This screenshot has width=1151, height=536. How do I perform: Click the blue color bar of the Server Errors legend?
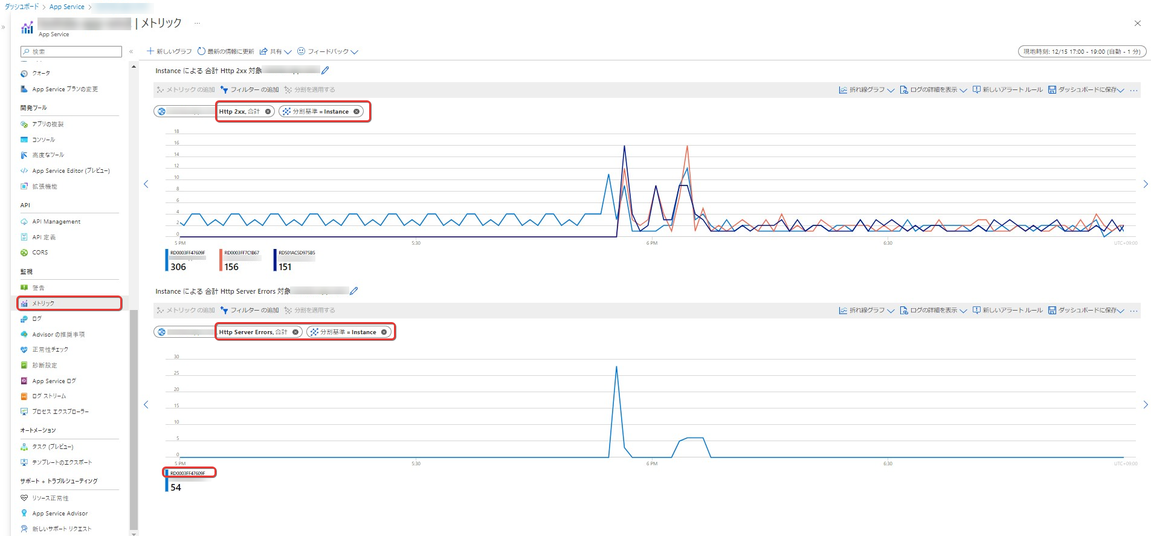click(167, 485)
